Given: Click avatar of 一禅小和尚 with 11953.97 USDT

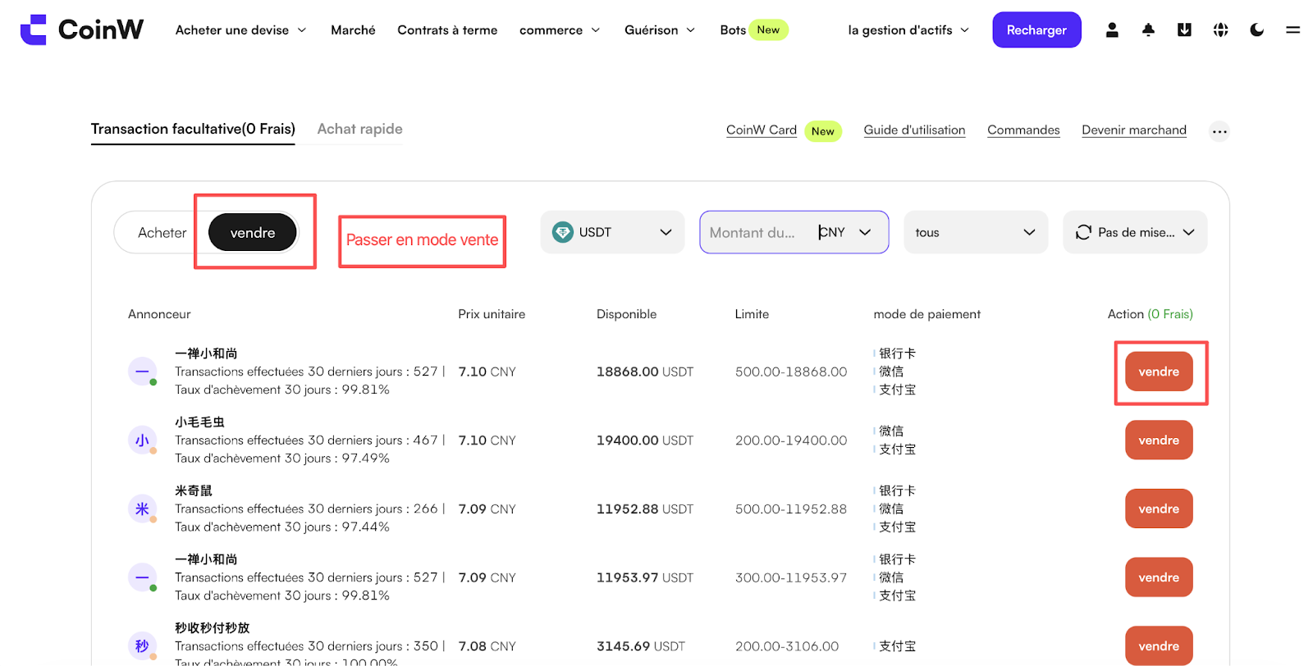Looking at the screenshot, I should point(142,577).
